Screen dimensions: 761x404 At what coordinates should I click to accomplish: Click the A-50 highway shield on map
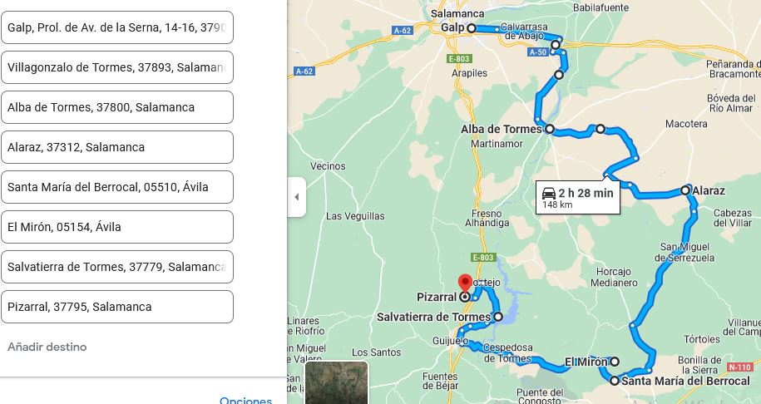[x=538, y=52]
